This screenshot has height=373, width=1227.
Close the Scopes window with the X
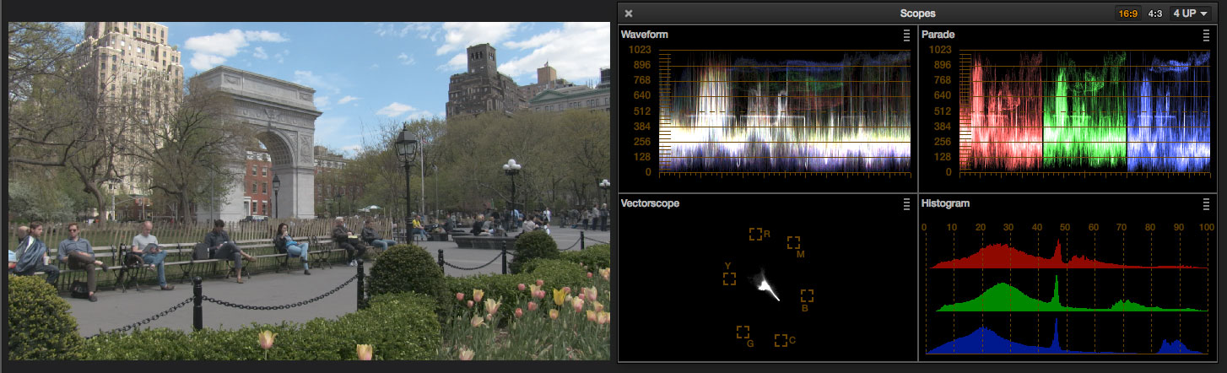pos(629,14)
